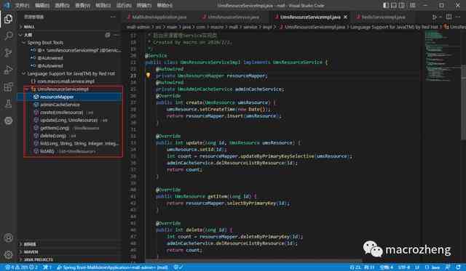Collapse the Spring Boot Tools outline node
Screen dimensions: 466x271
click(24, 43)
